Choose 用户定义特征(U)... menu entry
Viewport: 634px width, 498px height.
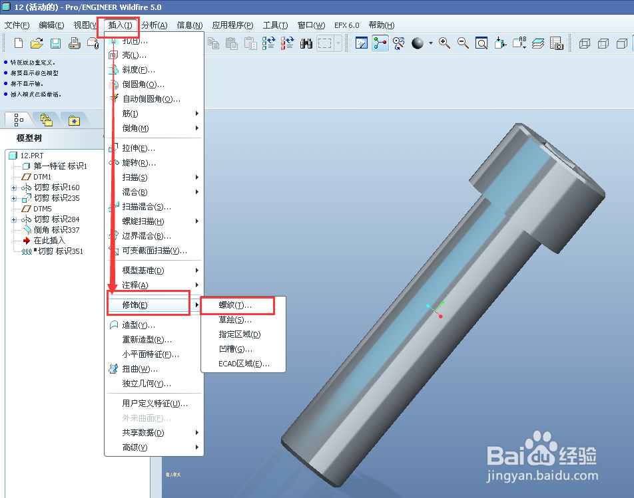154,403
